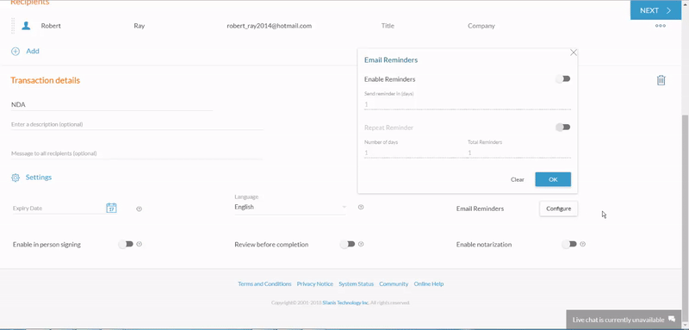The width and height of the screenshot is (689, 330).
Task: Click the Settings gear icon
Action: pyautogui.click(x=16, y=177)
